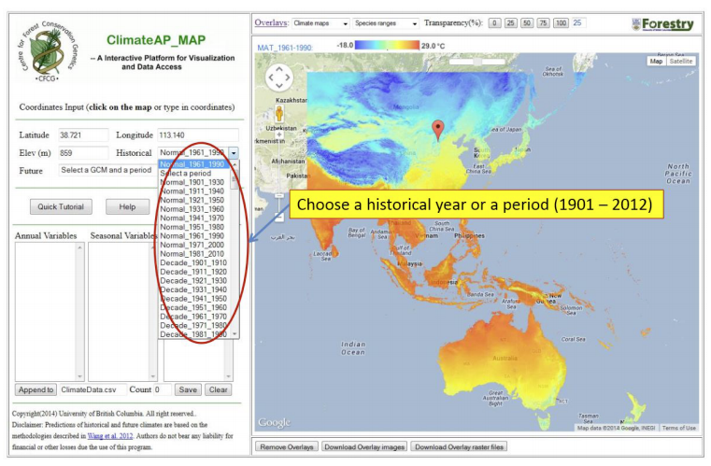Click the Overlays link
Screen dimensions: 711x466
271,22
